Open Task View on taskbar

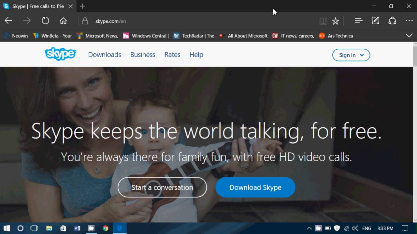34,228
